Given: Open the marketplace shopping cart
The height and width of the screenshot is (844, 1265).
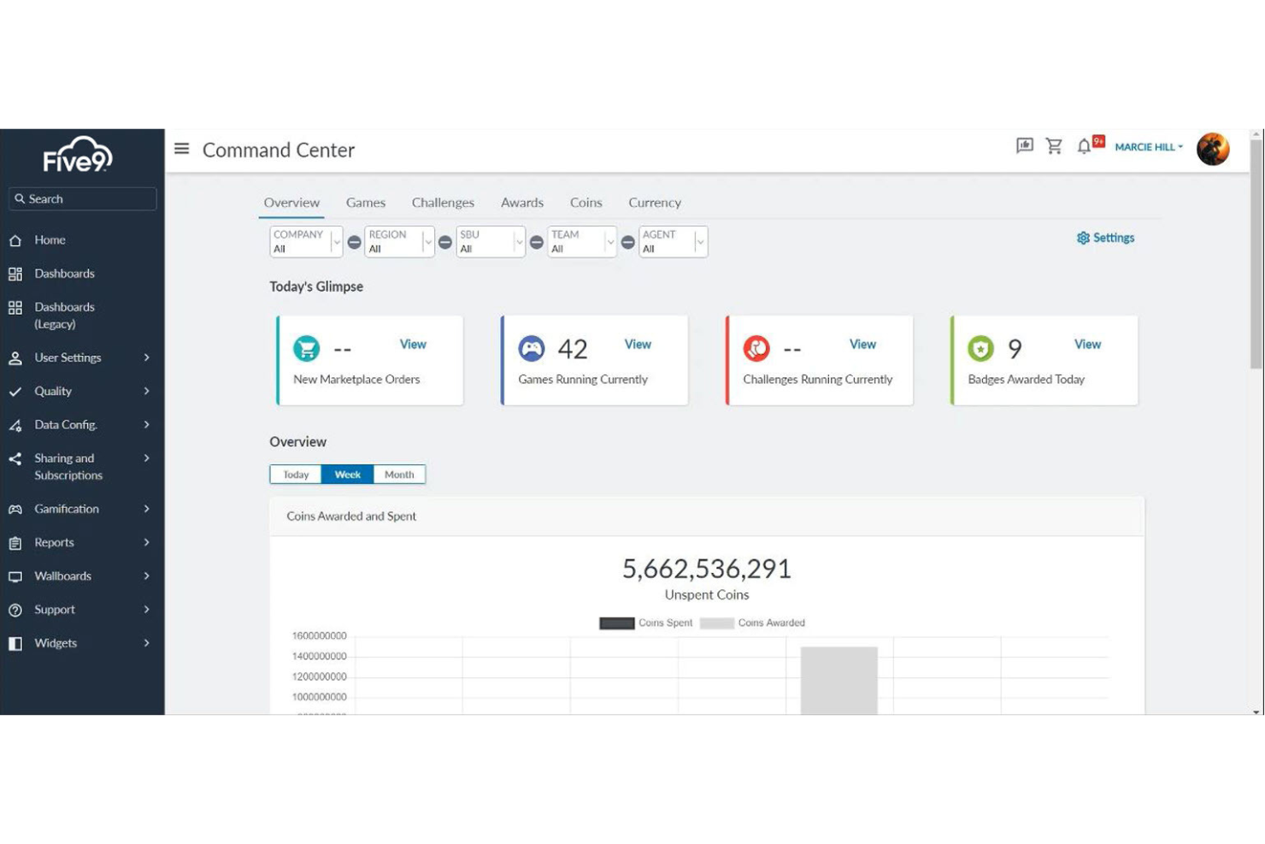Looking at the screenshot, I should pyautogui.click(x=1054, y=145).
